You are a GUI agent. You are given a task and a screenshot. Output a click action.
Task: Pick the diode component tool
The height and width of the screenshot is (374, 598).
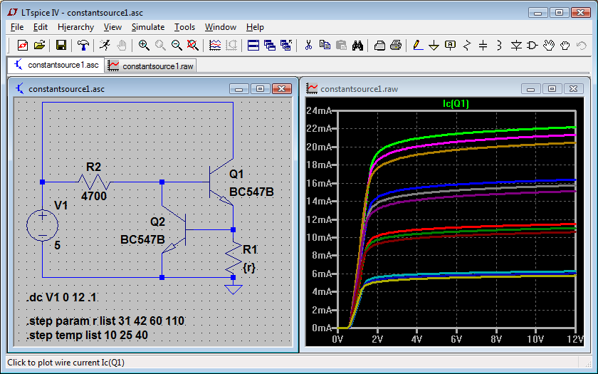516,46
